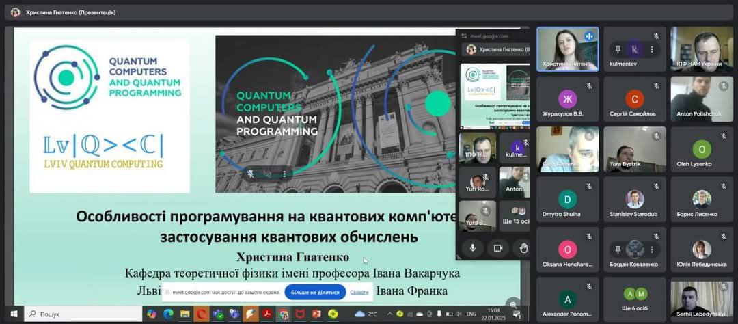Click muted mic icon on Журакулов В.В. tile
738x324 pixels.
589,85
